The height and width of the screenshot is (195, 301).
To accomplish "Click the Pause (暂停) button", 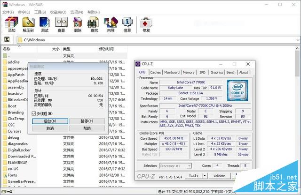I will point(87,121).
